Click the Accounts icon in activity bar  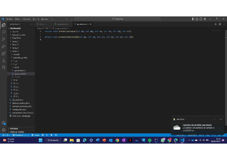[x=3, y=123]
